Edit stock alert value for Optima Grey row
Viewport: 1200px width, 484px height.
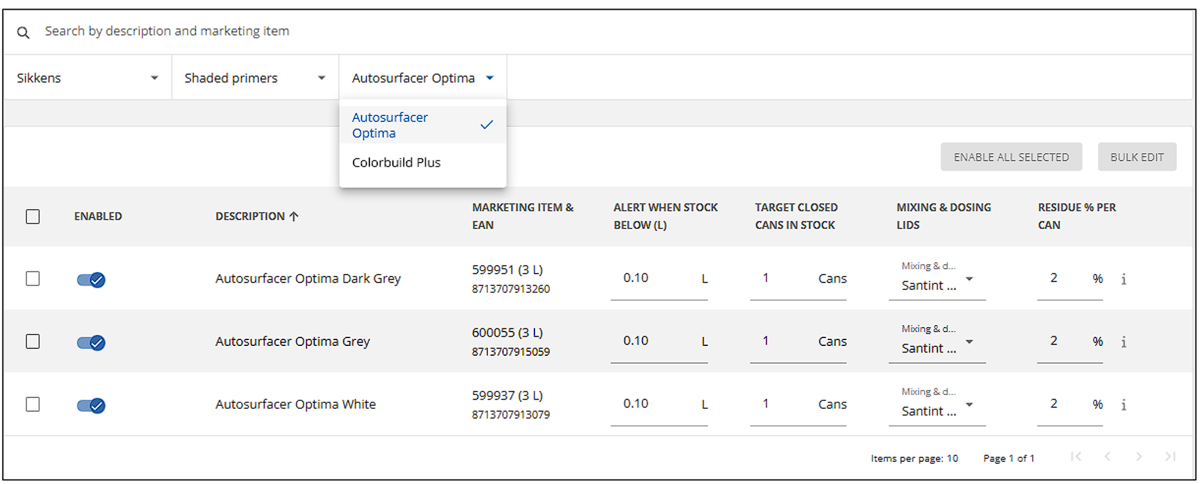click(x=659, y=342)
